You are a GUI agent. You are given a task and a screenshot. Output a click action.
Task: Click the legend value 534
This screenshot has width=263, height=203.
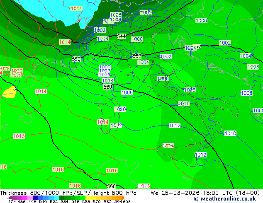[64, 201]
